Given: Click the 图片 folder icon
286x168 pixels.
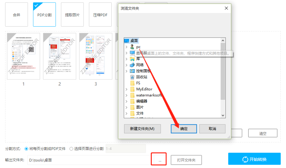Looking at the screenshot, I should click(133, 107).
